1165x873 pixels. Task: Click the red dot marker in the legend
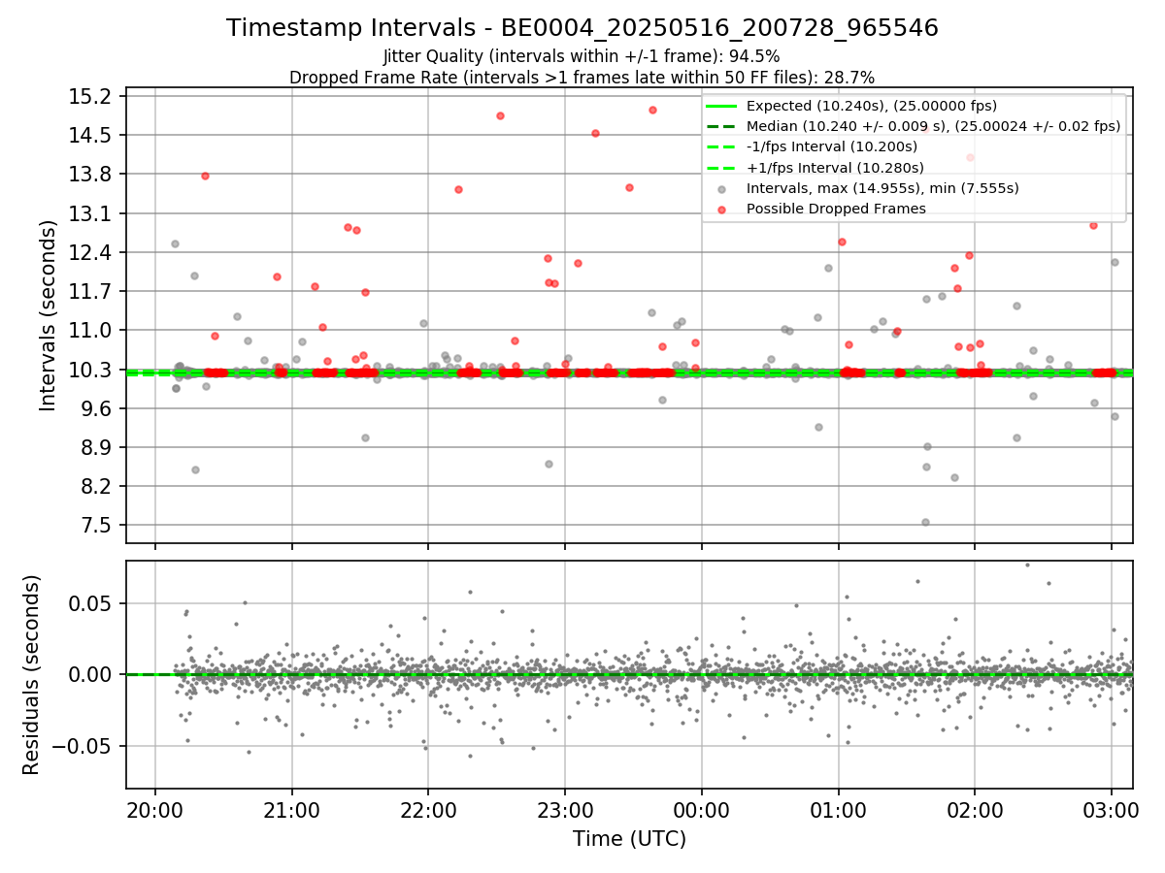[x=721, y=210]
